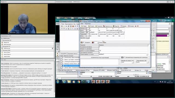The image size is (175, 98).
Task: Click the participants list vertical scrollbar
Action: (x=55, y=48)
